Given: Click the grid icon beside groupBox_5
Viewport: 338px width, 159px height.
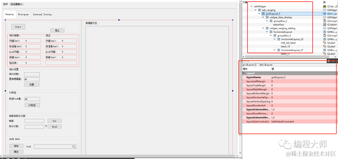Looking at the screenshot, I should 275,36.
